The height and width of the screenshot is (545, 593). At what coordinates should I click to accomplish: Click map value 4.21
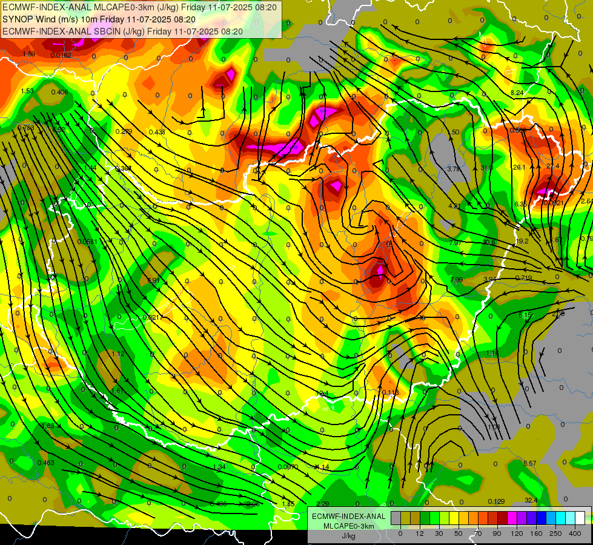point(454,206)
